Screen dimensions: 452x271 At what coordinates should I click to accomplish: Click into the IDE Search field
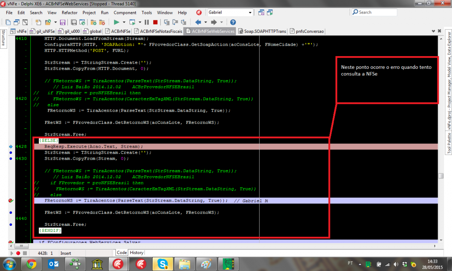374,12
